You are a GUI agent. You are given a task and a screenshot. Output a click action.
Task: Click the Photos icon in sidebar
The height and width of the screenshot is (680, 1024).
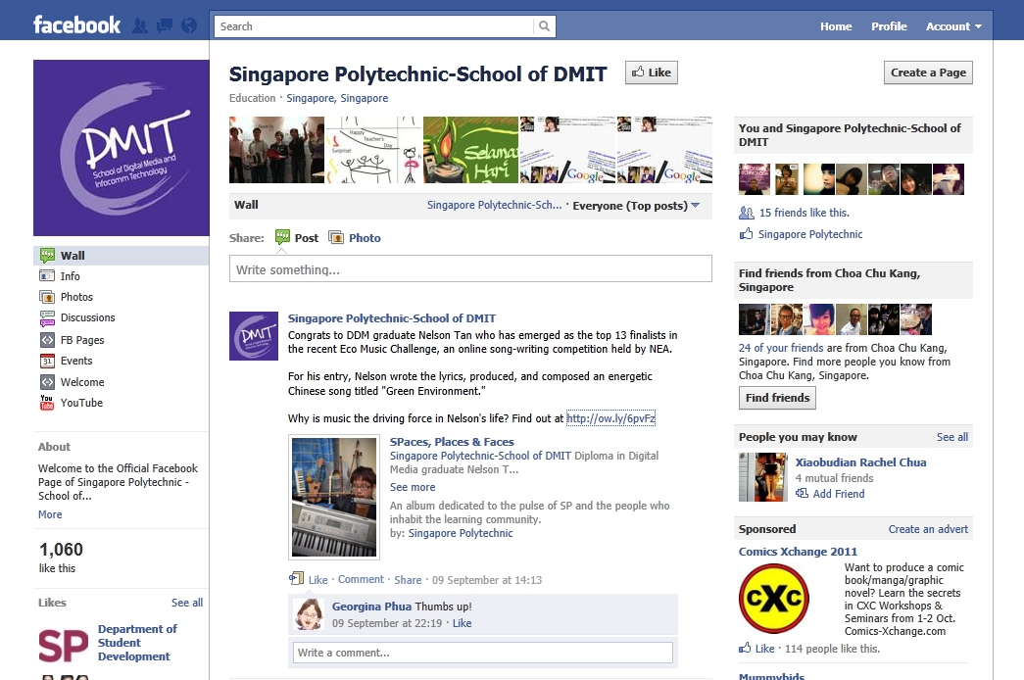[47, 297]
